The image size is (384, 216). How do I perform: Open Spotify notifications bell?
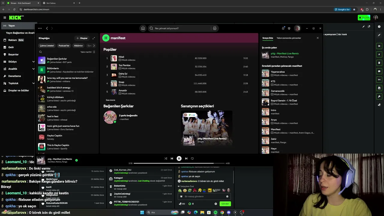(283, 28)
